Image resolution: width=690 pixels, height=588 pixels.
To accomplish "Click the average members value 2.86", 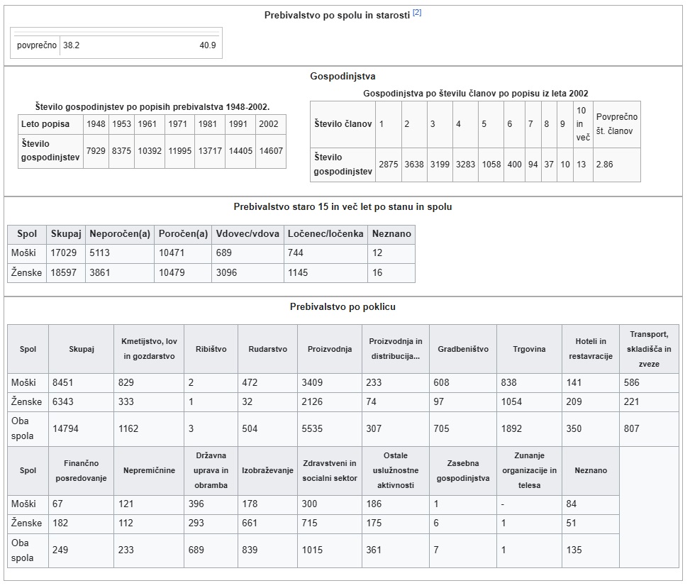I will click(x=604, y=165).
